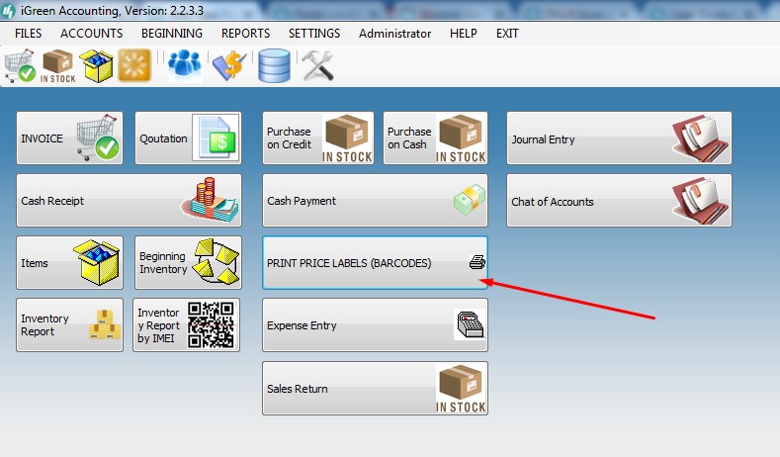Viewport: 780px width, 457px height.
Task: Open Purchase on Credit
Action: 318,137
